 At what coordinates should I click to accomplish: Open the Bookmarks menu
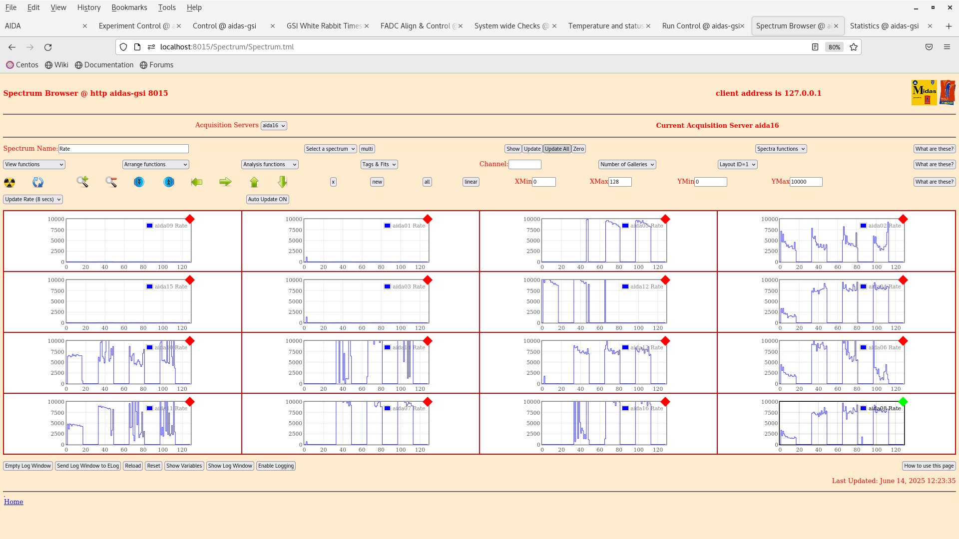pos(129,7)
